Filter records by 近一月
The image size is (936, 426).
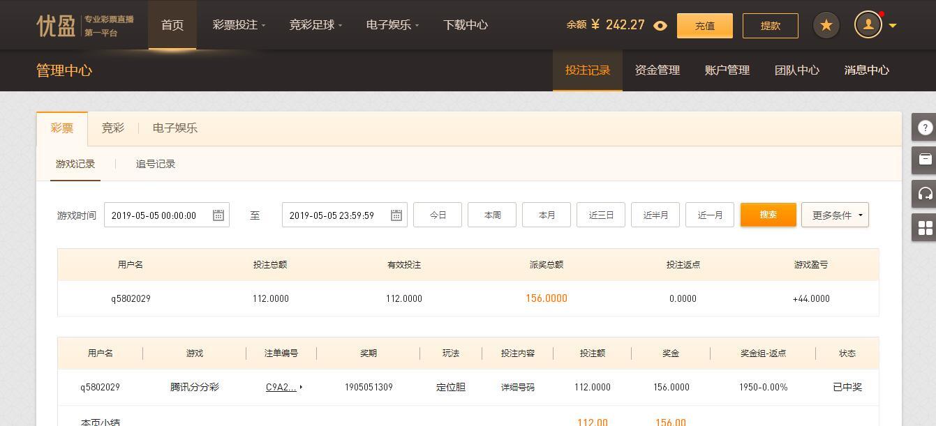710,215
